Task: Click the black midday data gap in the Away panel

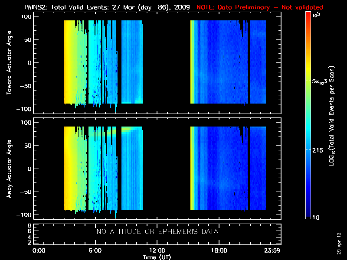Action: click(x=167, y=169)
